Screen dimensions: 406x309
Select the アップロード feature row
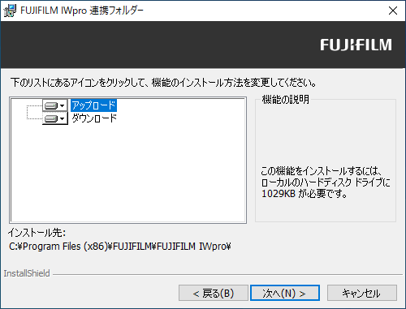(x=93, y=105)
